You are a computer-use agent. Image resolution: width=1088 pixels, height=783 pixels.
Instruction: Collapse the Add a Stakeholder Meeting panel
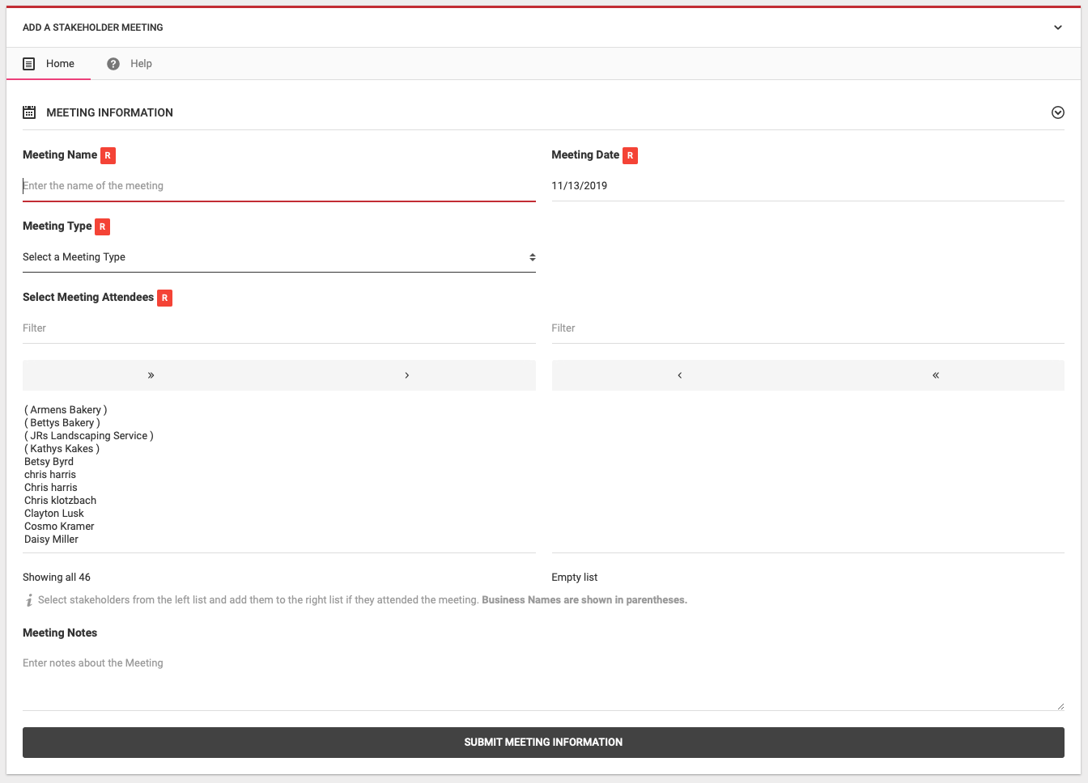1057,28
